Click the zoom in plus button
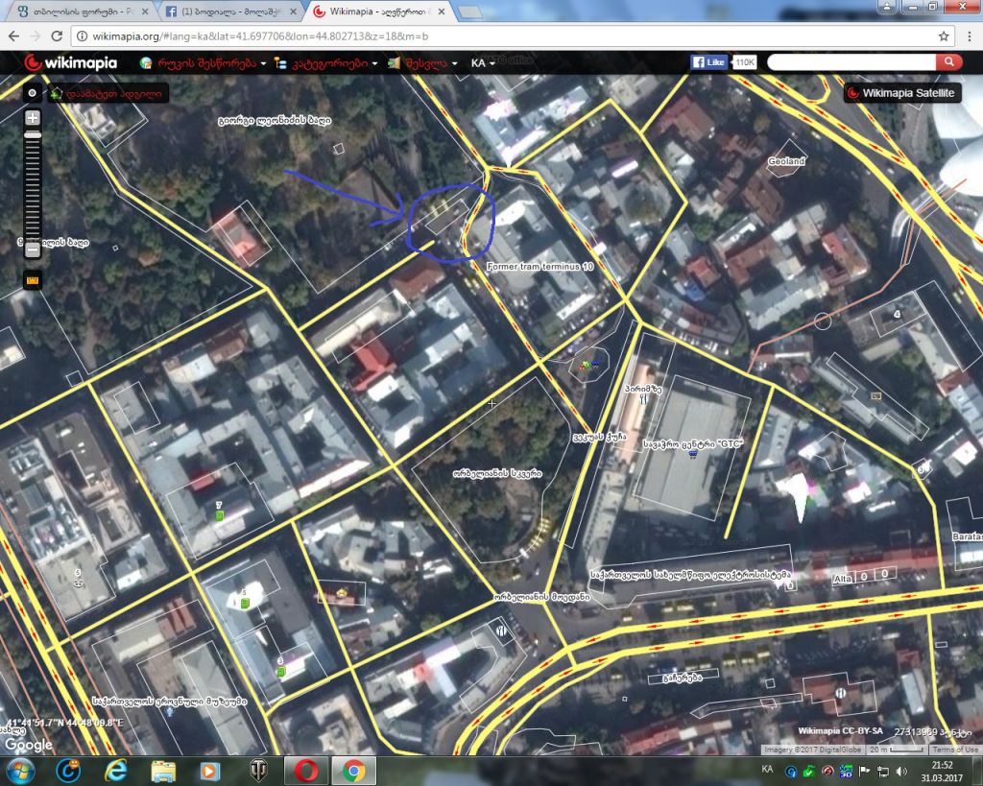Viewport: 983px width, 786px height. pyautogui.click(x=33, y=118)
